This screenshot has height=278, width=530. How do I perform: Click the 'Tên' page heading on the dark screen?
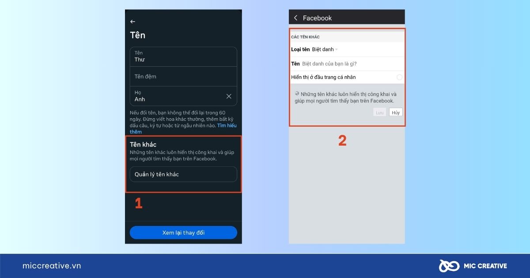coord(137,35)
